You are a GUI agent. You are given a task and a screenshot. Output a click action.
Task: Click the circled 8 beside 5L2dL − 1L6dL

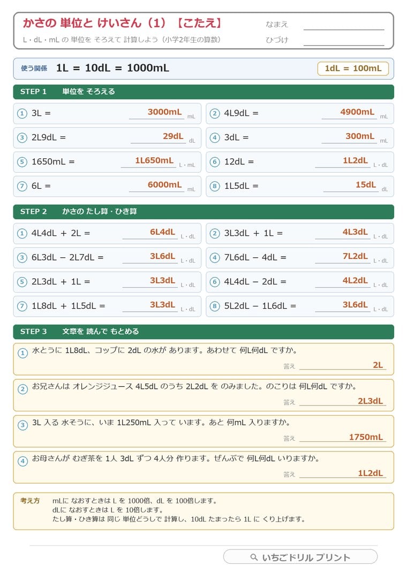click(215, 306)
